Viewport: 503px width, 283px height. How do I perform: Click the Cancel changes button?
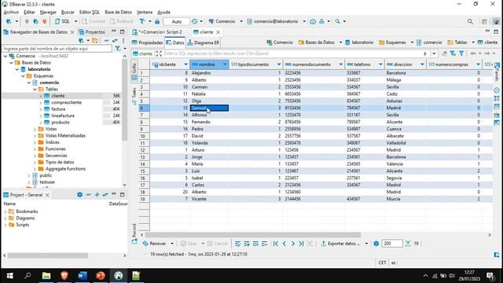coord(218,244)
